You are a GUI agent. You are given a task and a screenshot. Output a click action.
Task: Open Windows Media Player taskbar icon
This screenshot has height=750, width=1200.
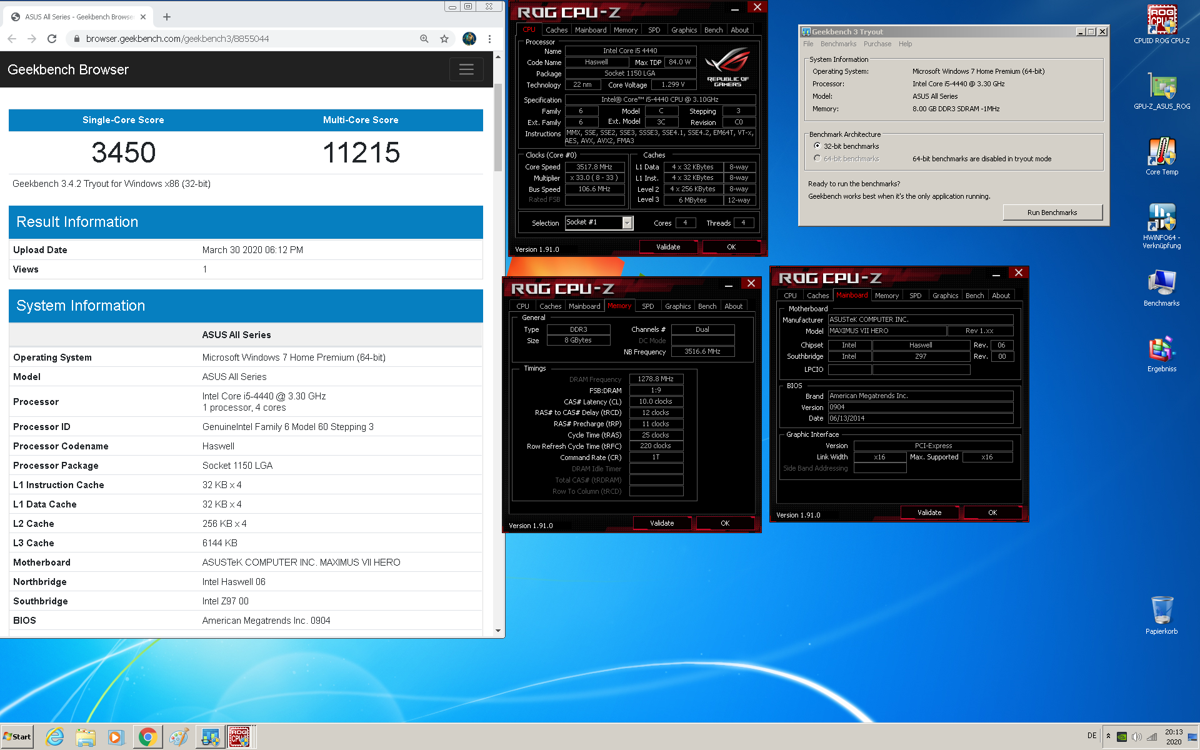point(116,737)
